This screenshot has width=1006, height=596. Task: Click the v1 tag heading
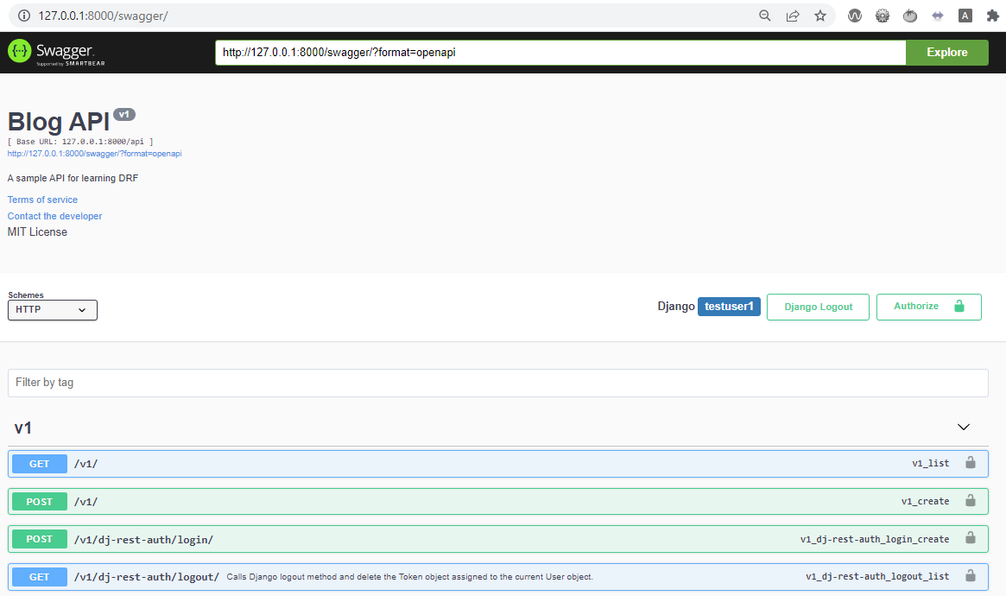(23, 428)
